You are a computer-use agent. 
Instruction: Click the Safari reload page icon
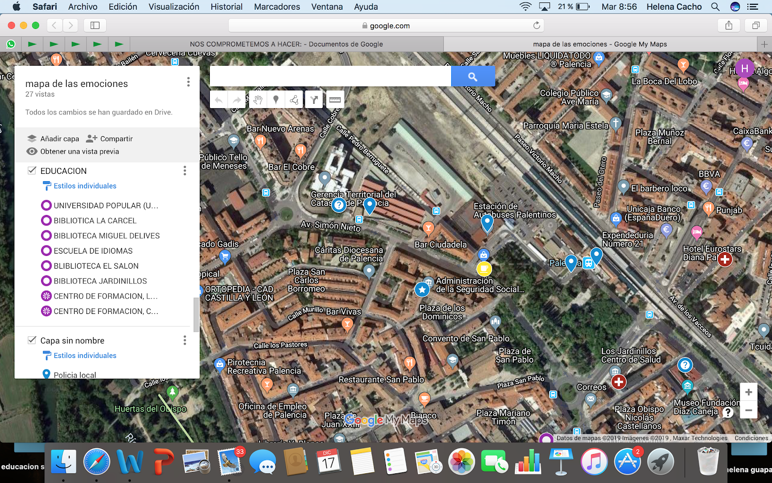coord(537,26)
